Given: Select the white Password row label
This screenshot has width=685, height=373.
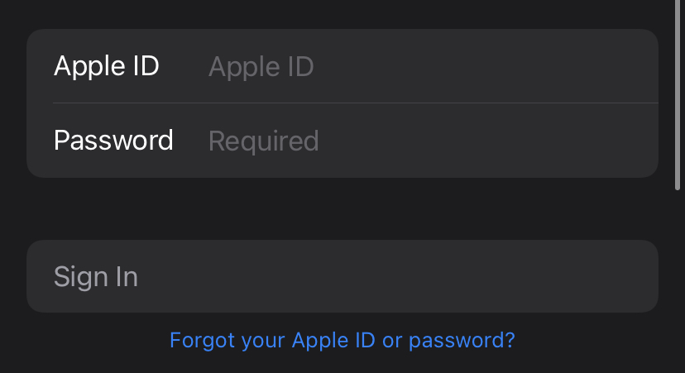Looking at the screenshot, I should (113, 141).
